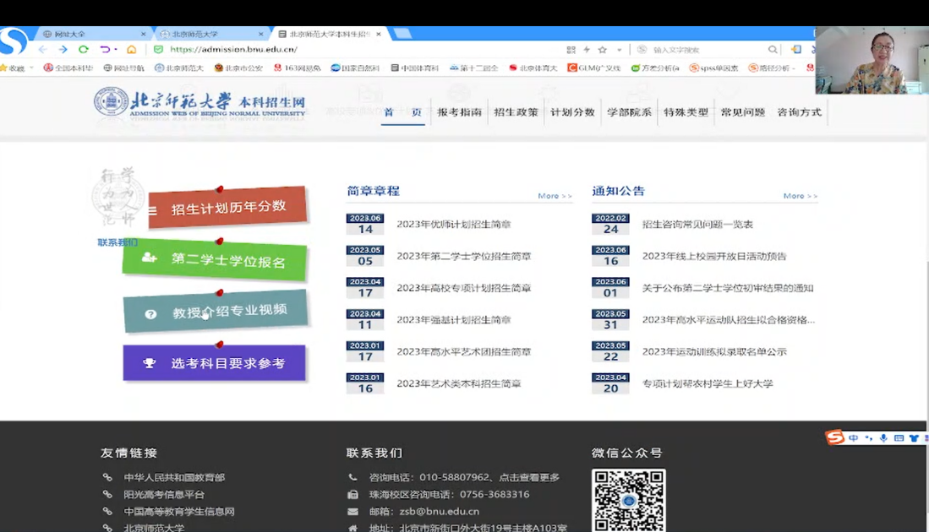The image size is (929, 532).
Task: Open 阳光高考信息平台 footer link
Action: pyautogui.click(x=164, y=494)
